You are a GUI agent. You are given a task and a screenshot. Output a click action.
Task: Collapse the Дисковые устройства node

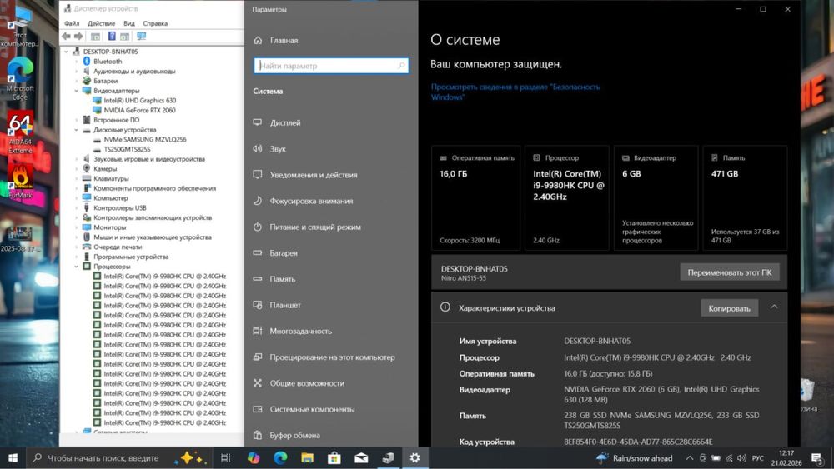[76, 130]
